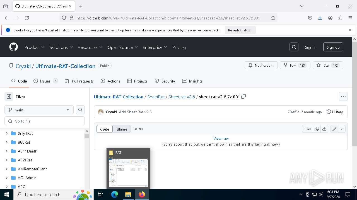Open recent browsing Firefox View icon

tap(6, 6)
